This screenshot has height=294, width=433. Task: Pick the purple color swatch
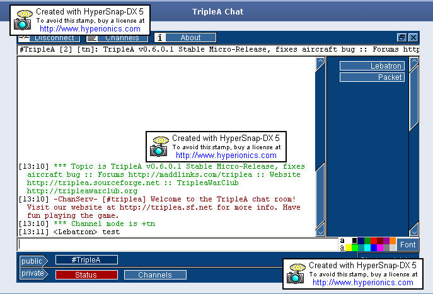click(x=386, y=240)
